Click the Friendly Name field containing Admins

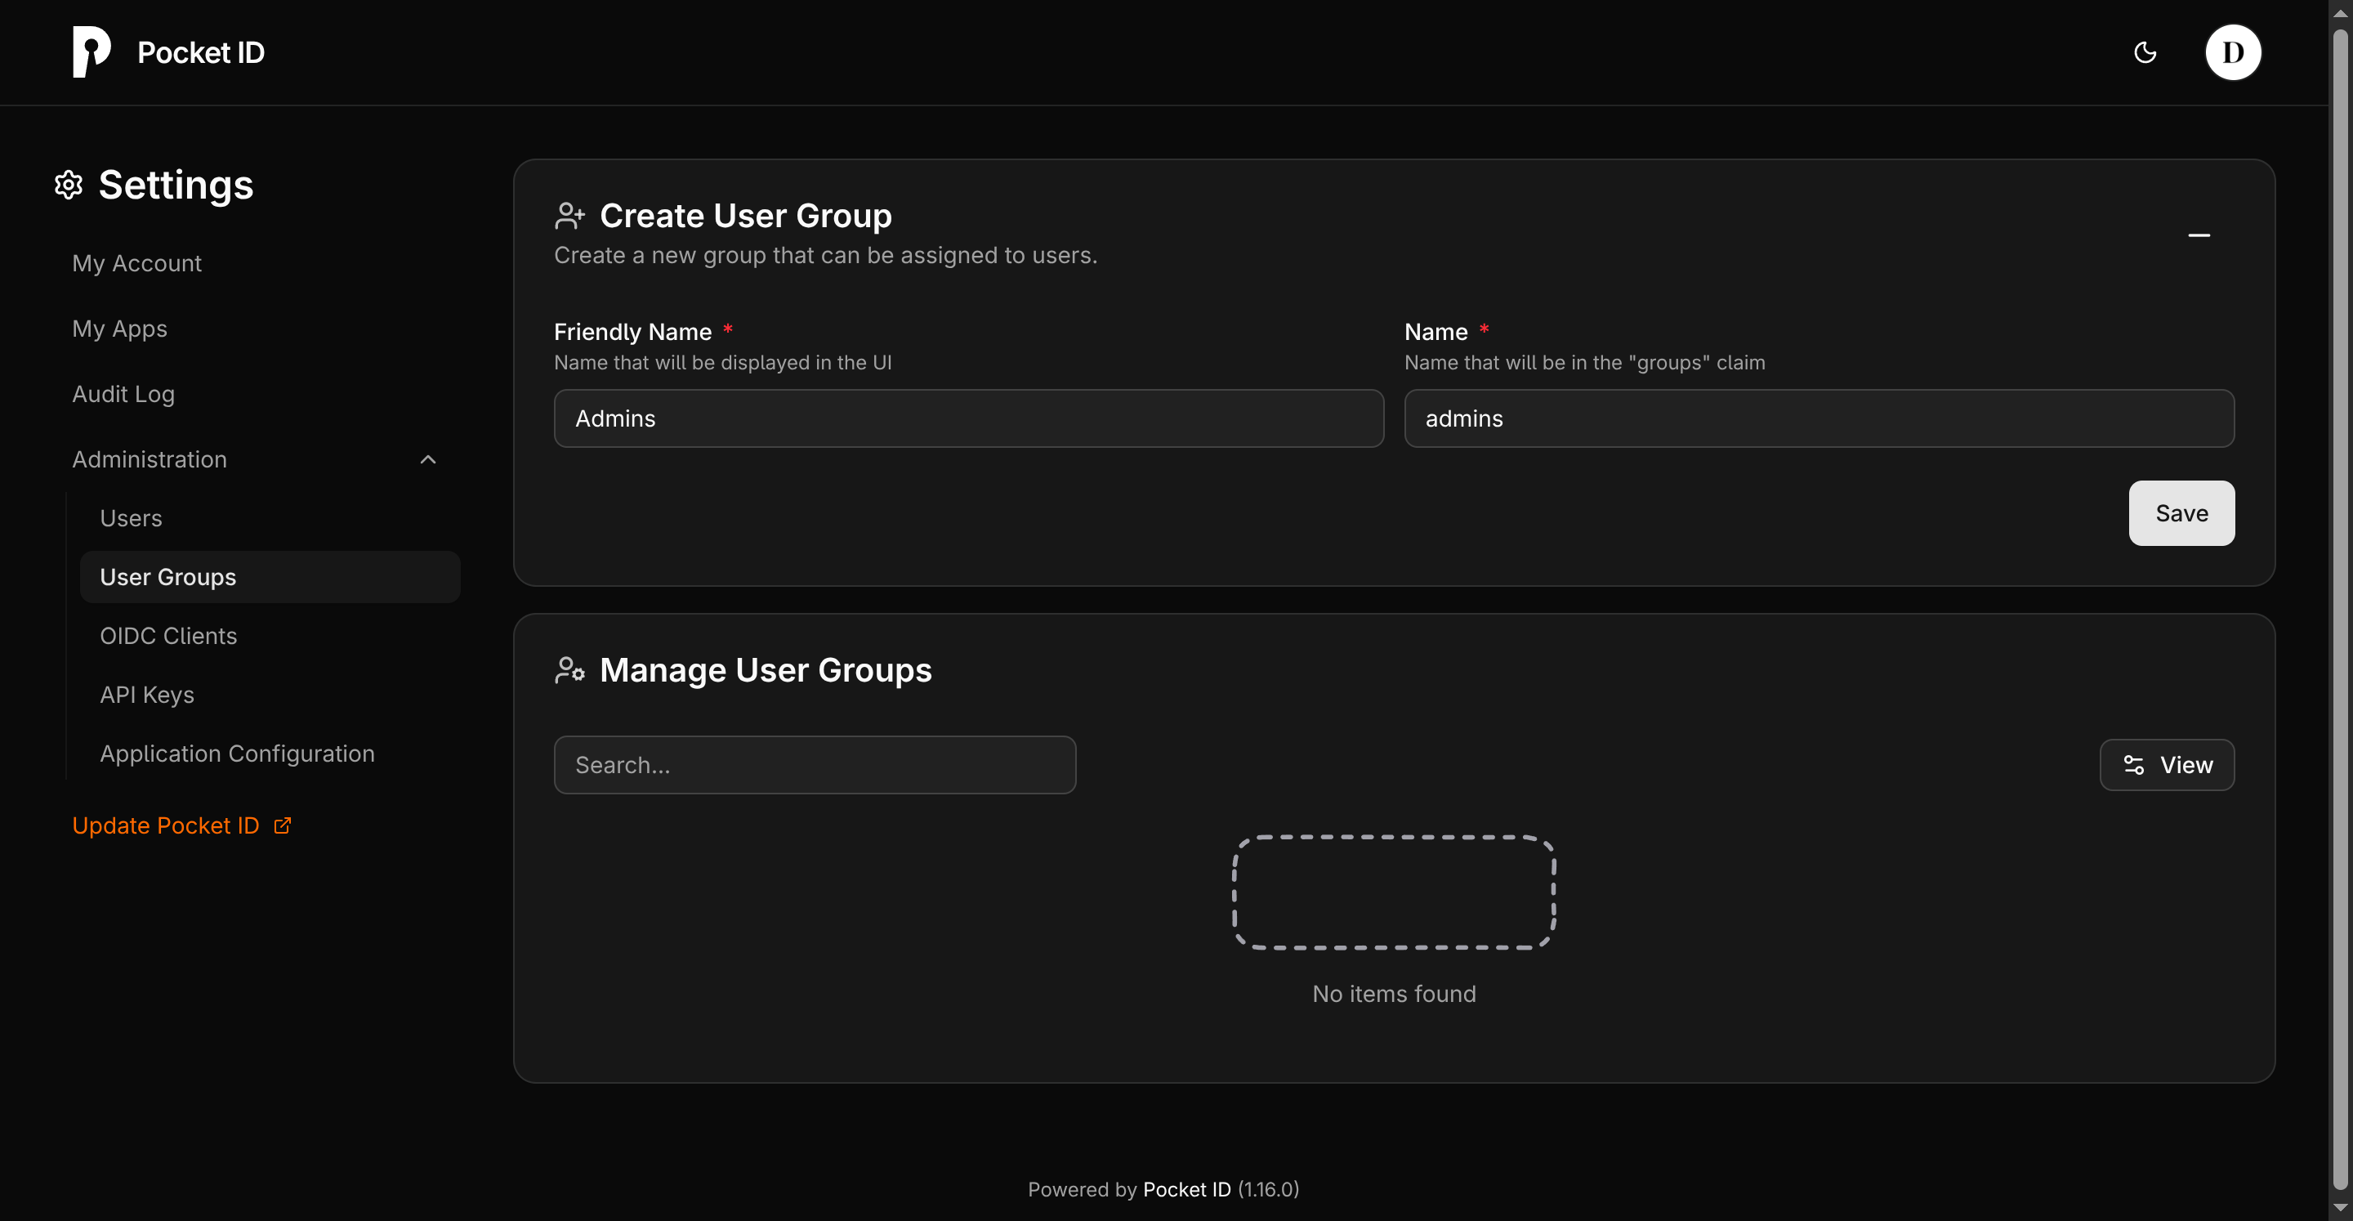tap(967, 418)
